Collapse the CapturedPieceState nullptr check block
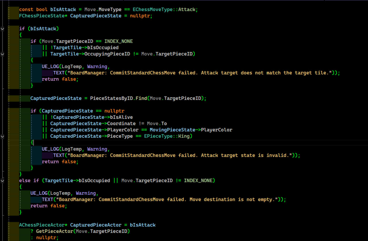Viewport: 368px width, 241px height. point(2,136)
